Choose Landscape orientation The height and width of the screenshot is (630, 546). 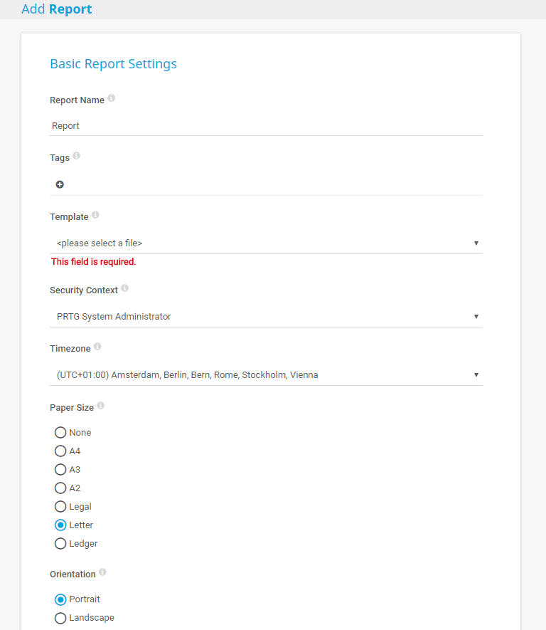click(60, 618)
